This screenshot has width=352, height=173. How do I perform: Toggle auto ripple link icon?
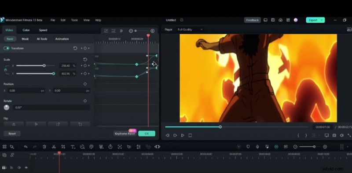pos(12,155)
